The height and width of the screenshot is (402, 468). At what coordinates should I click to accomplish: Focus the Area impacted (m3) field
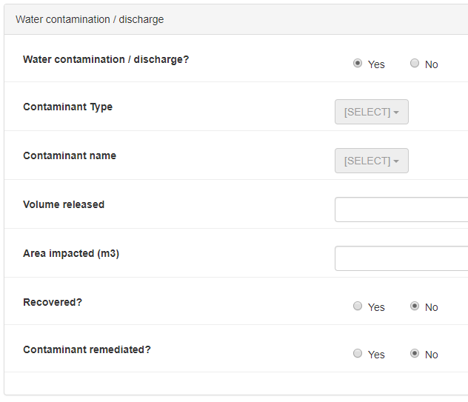pos(401,258)
